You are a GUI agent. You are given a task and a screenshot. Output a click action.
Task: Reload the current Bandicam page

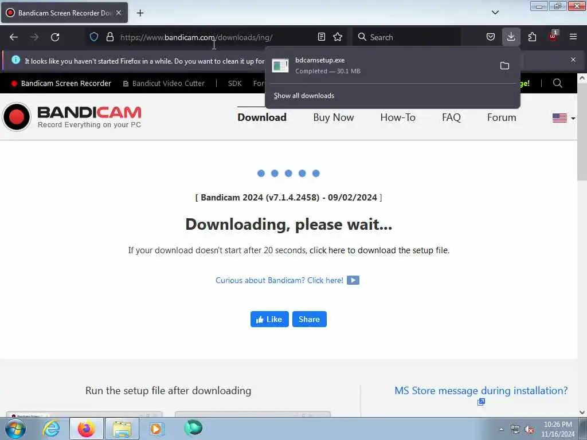[x=55, y=37]
